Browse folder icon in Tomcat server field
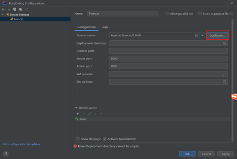This screenshot has height=159, width=237. [196, 35]
